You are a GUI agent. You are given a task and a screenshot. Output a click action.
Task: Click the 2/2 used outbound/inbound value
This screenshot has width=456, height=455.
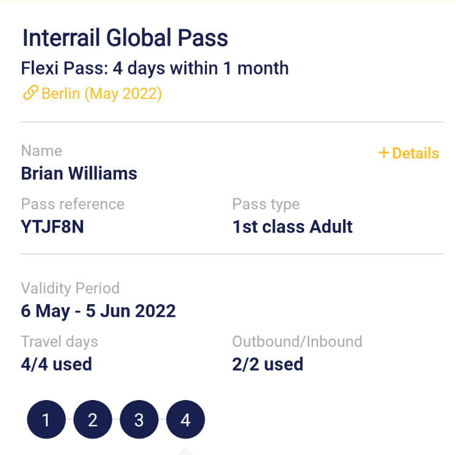pos(267,365)
